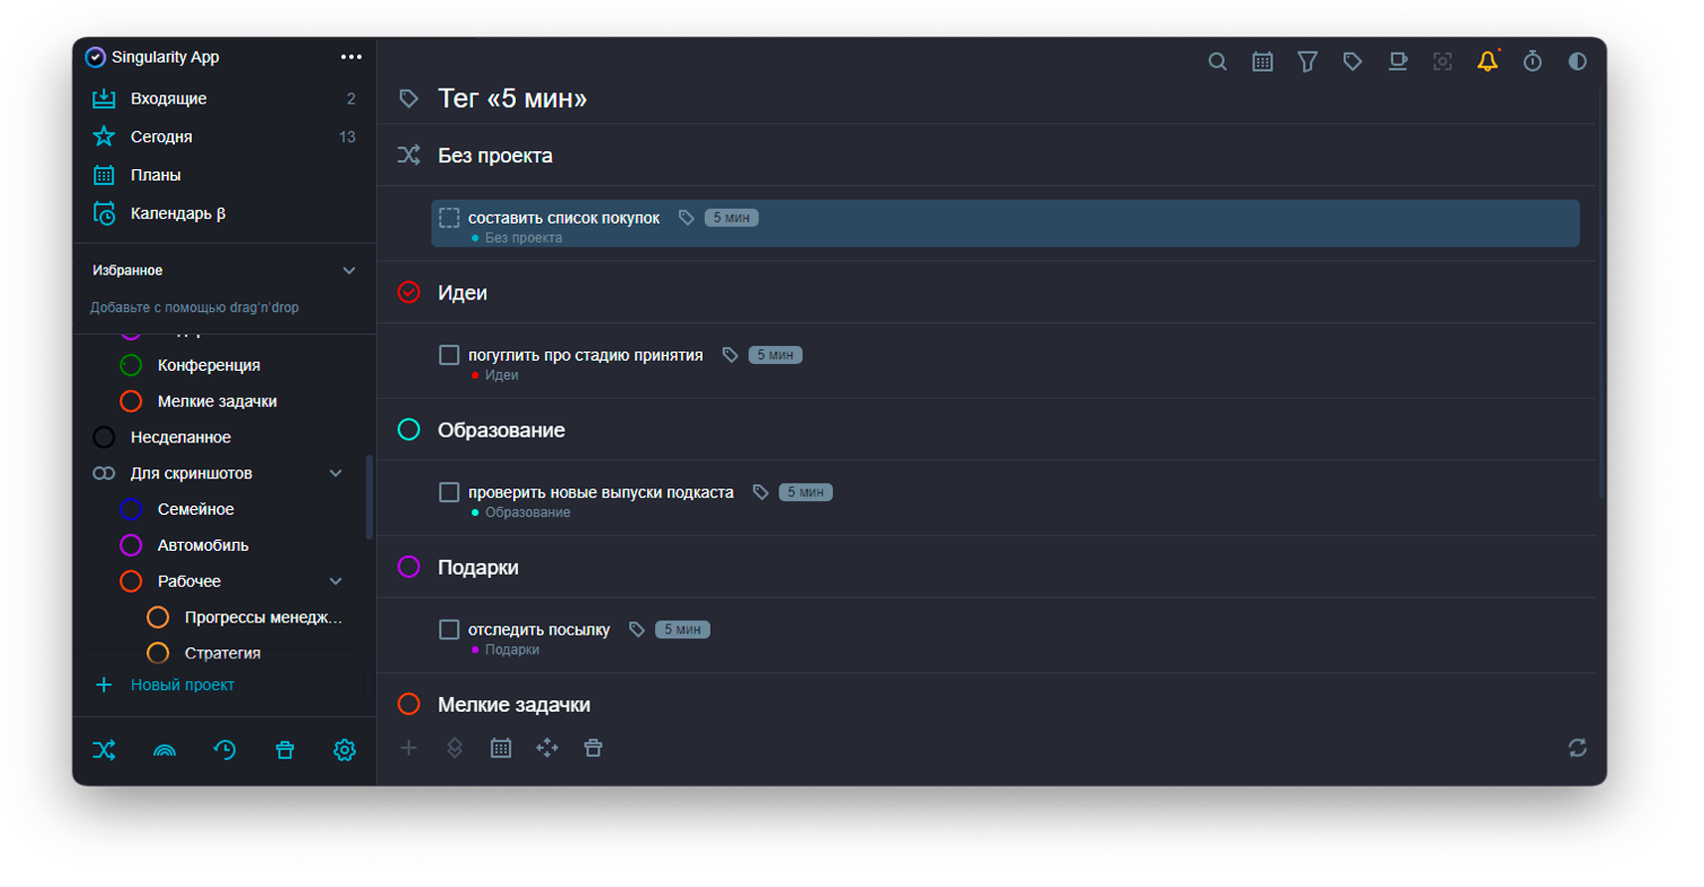
Task: Check the task отследить посылку
Action: (449, 629)
